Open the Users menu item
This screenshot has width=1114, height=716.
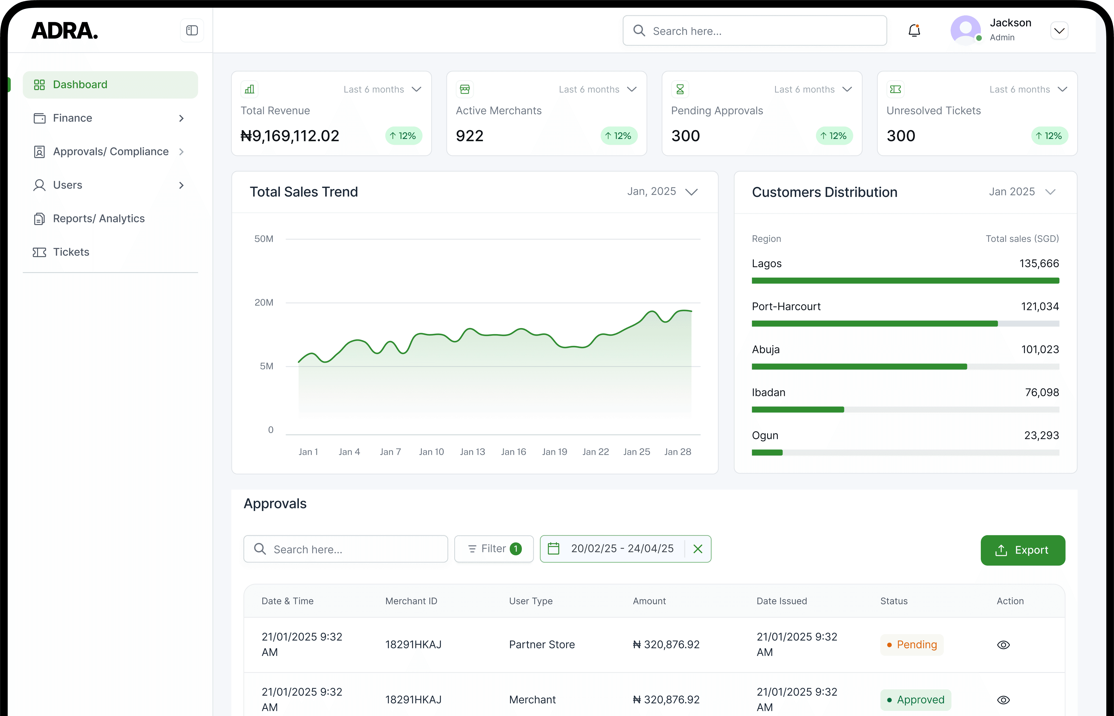click(110, 185)
